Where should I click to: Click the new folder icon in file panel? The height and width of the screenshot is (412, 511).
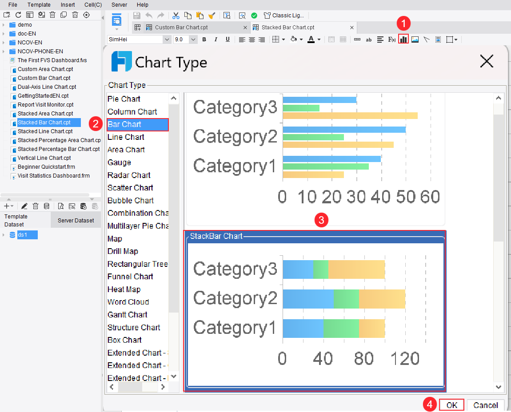pos(7,15)
